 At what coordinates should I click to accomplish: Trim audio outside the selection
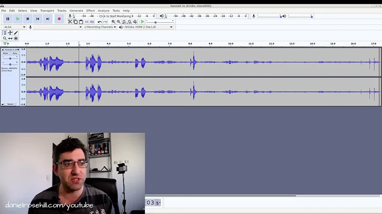tap(86, 22)
